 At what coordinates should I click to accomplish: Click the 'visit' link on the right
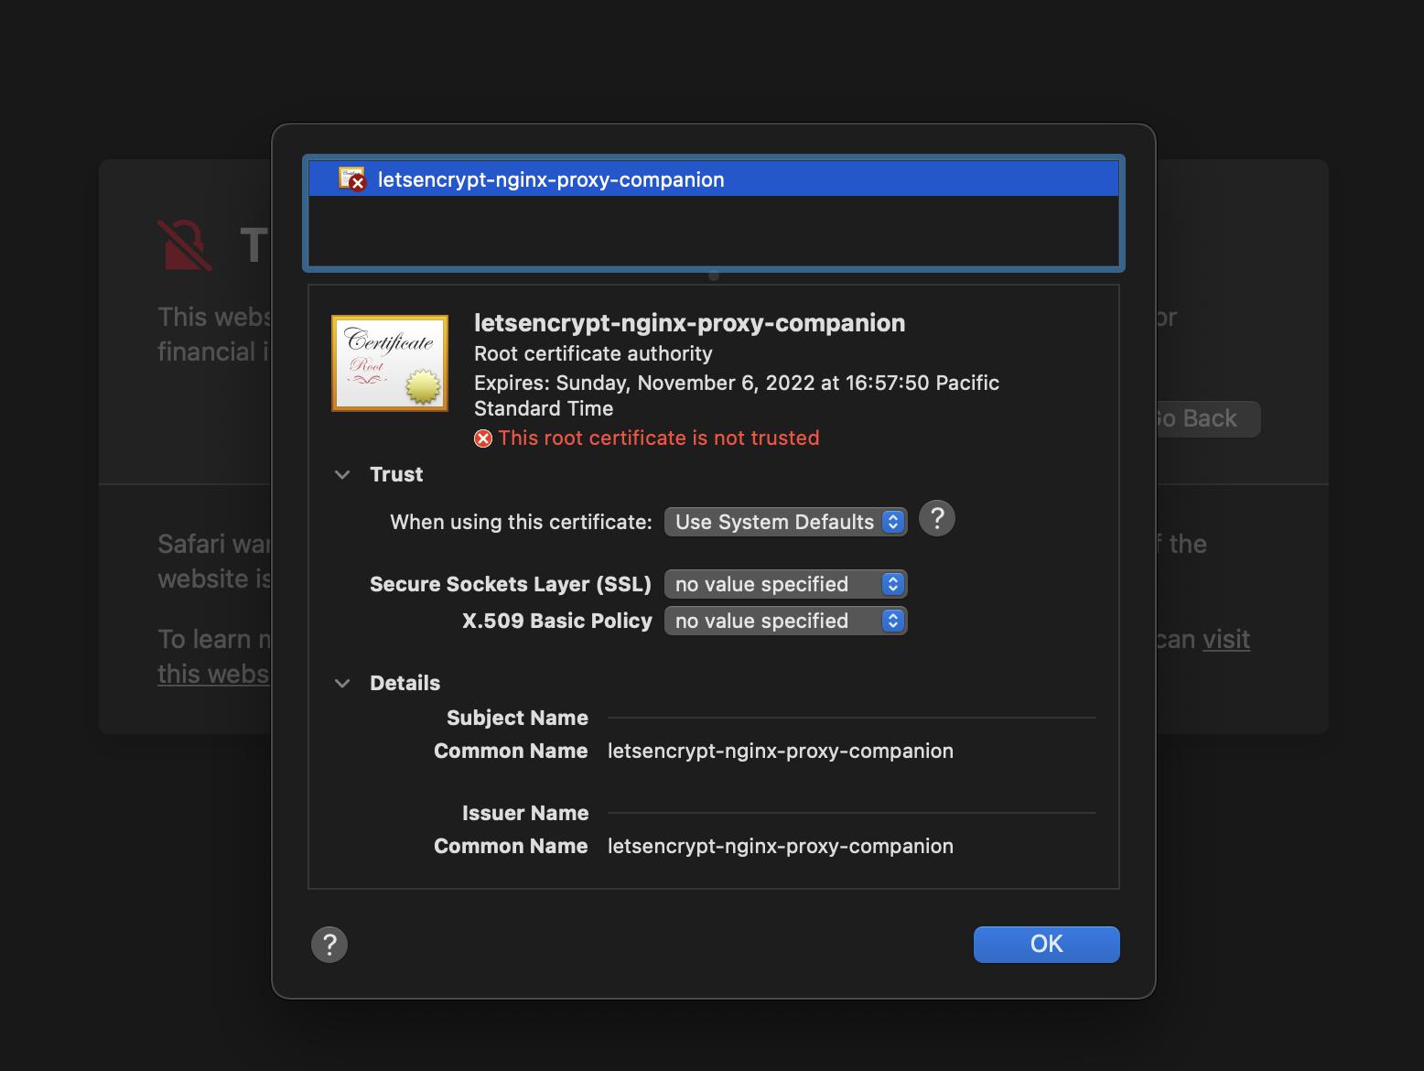click(x=1224, y=639)
